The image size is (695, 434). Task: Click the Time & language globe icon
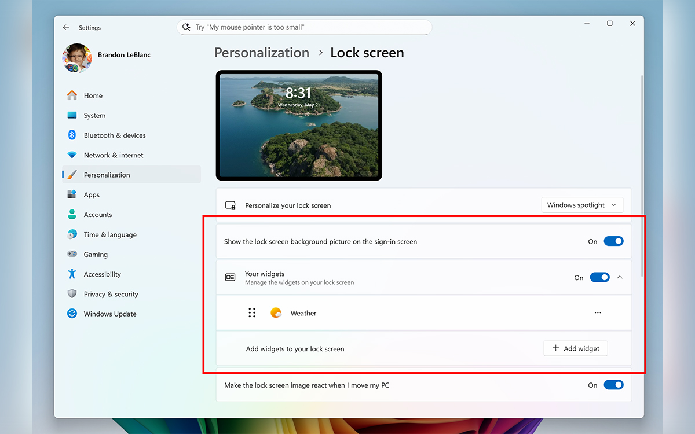click(x=72, y=234)
